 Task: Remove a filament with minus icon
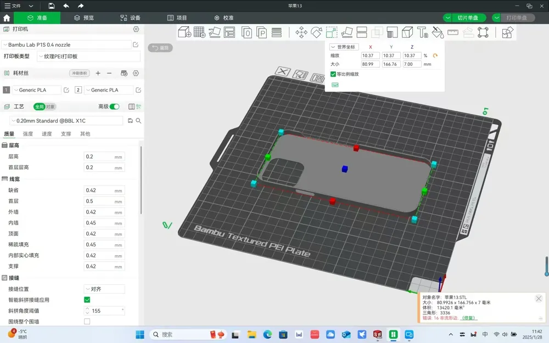[x=109, y=73]
